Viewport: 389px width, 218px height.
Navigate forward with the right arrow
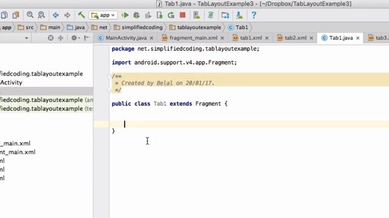click(x=67, y=15)
